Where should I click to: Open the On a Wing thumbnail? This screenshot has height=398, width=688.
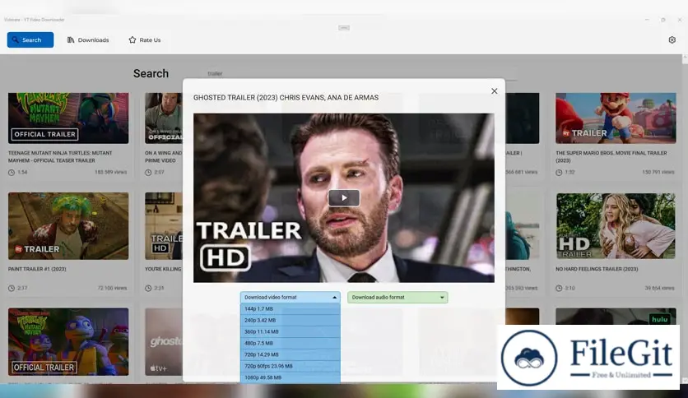click(164, 118)
